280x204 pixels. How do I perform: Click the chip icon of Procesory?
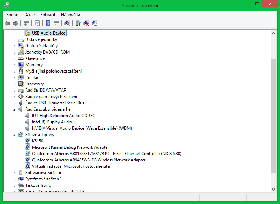point(21,84)
